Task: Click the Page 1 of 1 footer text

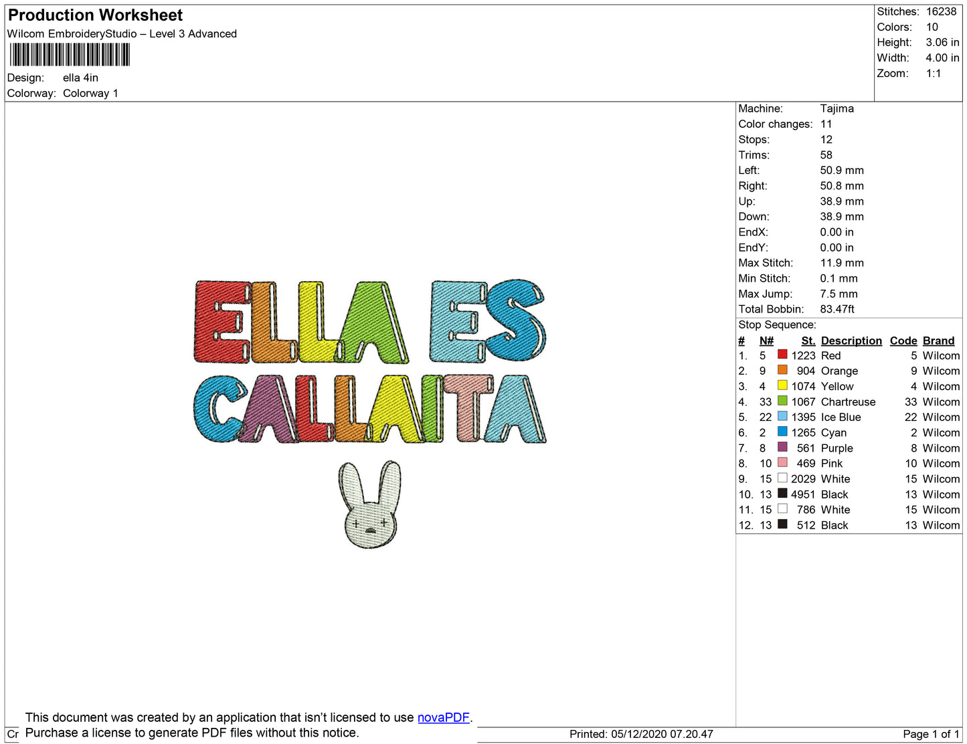Action: 931,734
